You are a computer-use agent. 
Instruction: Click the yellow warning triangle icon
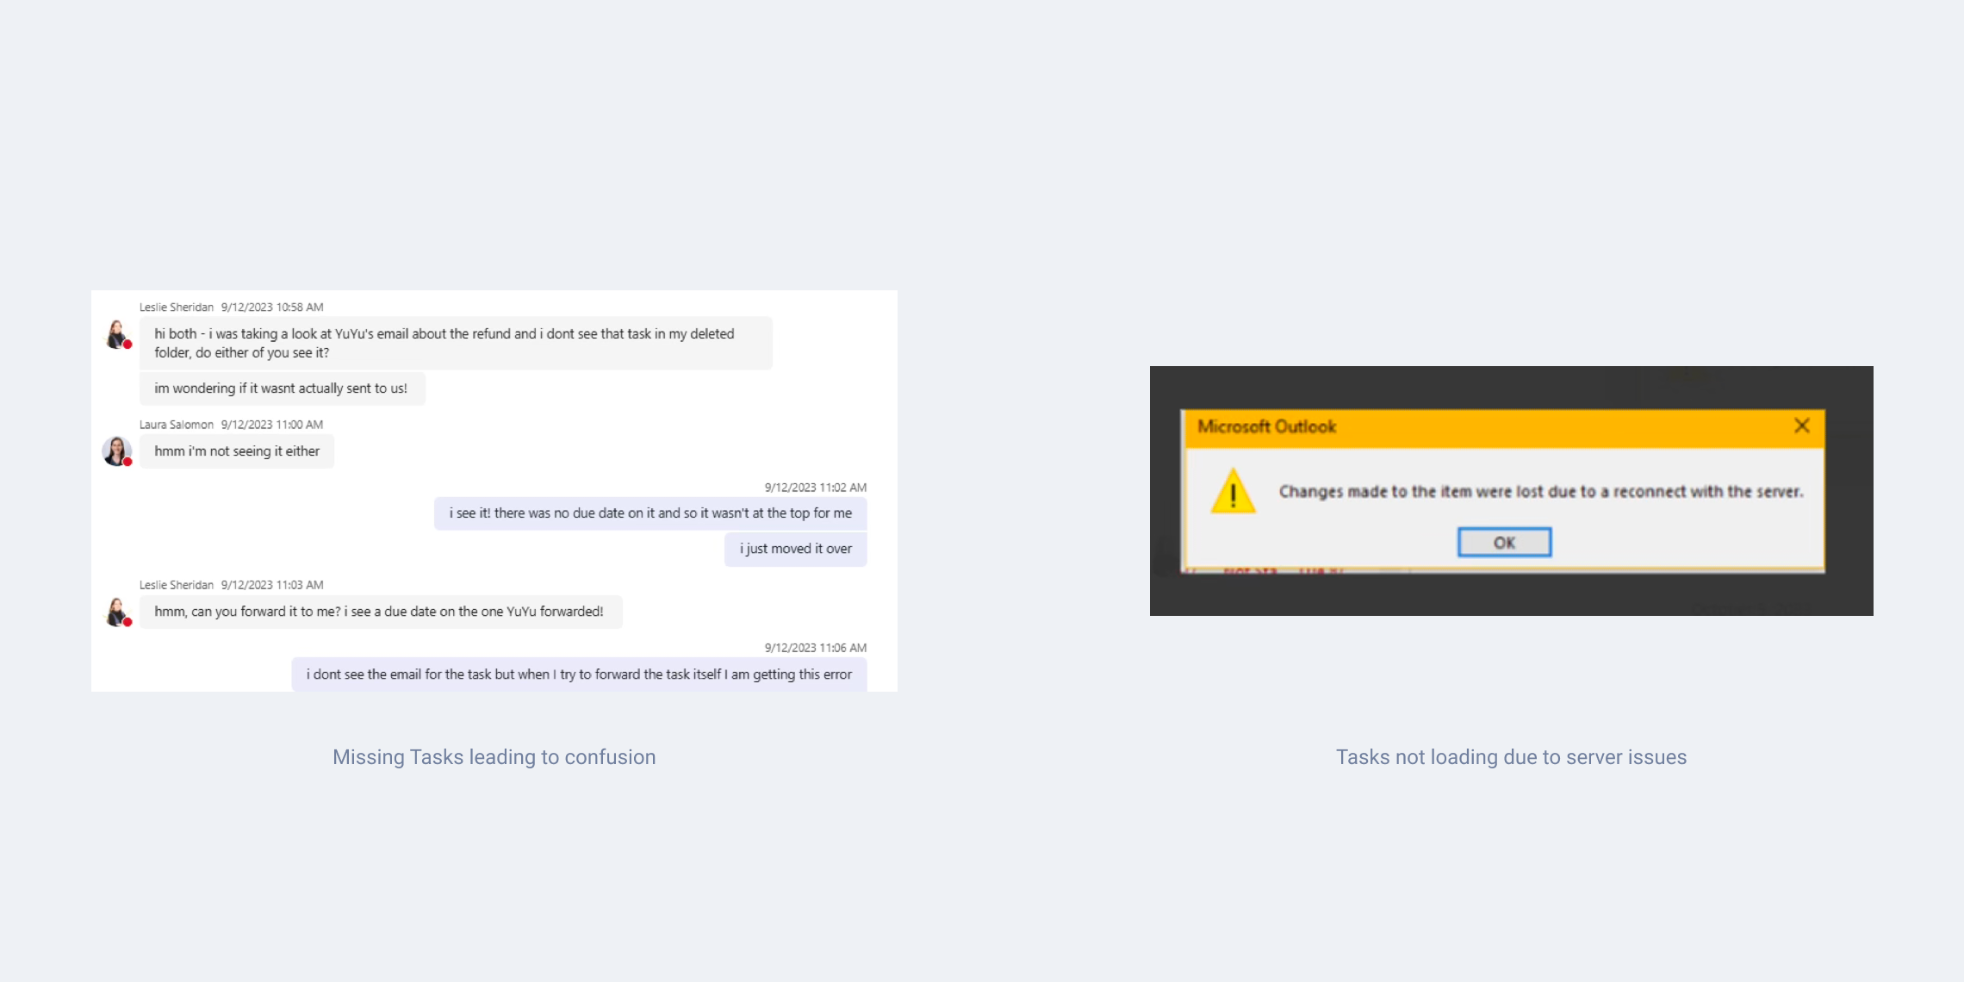point(1233,491)
